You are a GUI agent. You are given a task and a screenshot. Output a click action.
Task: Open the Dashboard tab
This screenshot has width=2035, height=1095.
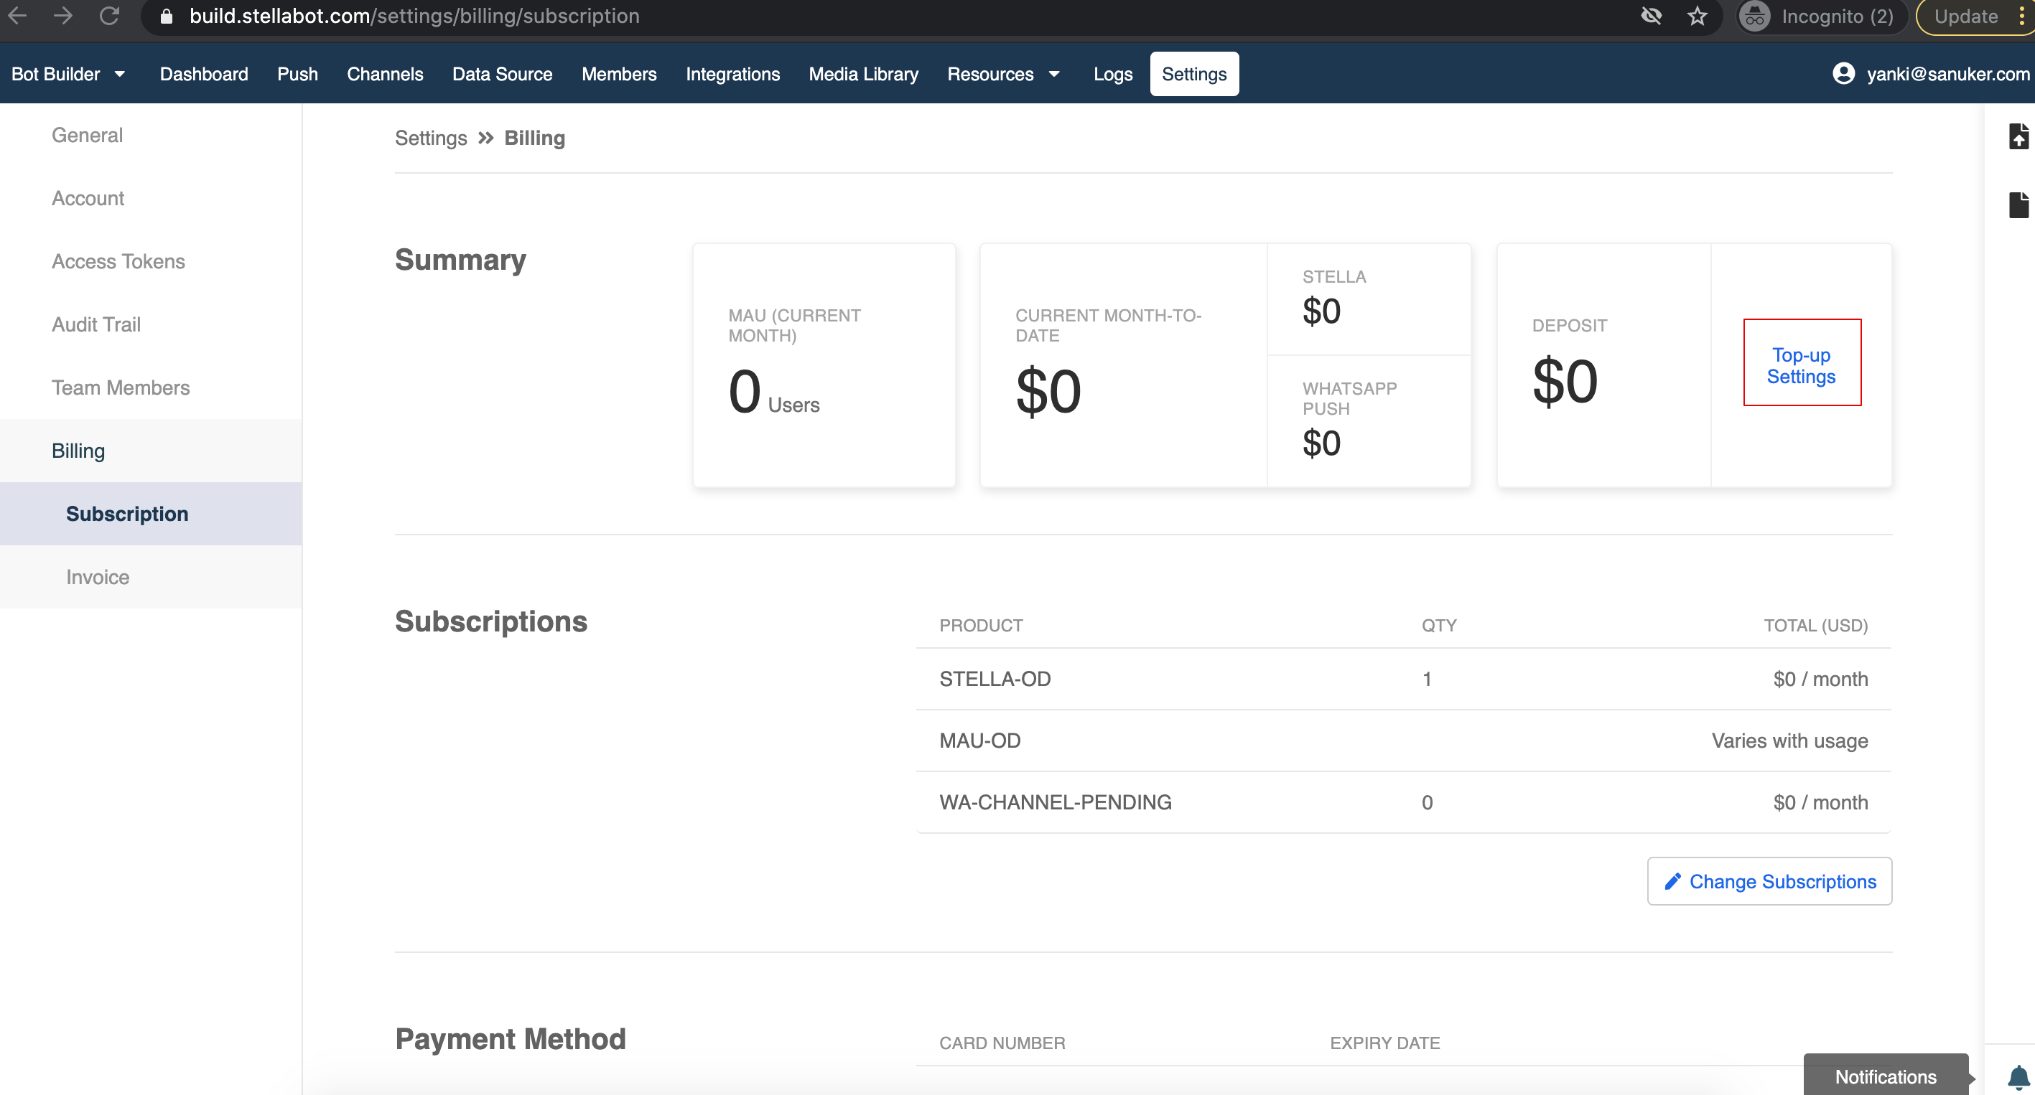[x=203, y=73]
